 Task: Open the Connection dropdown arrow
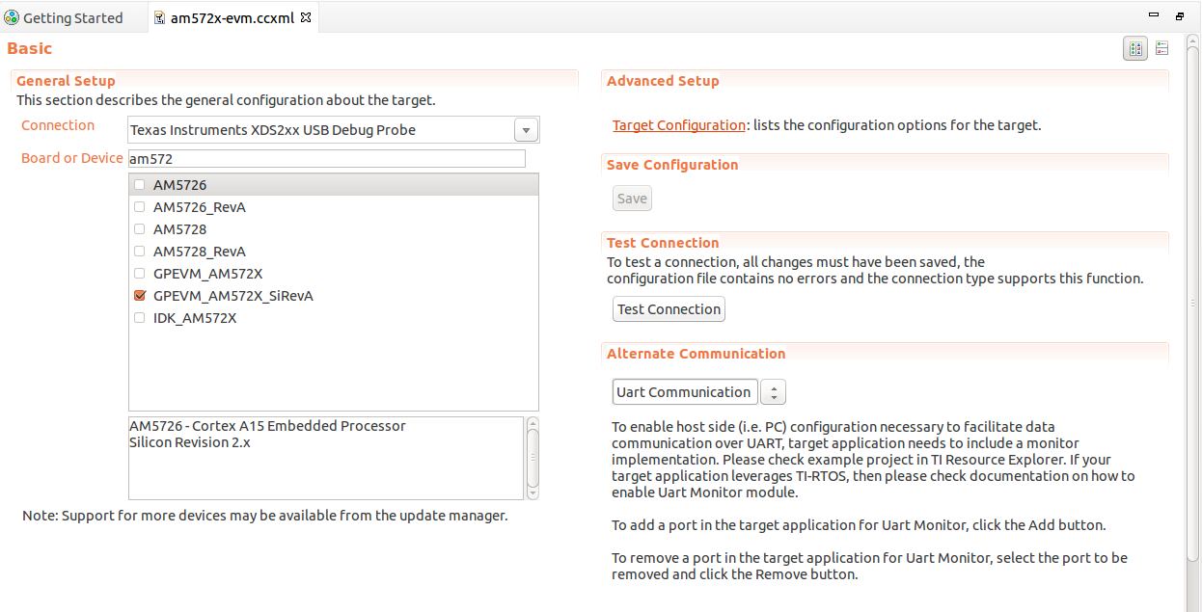click(x=526, y=130)
